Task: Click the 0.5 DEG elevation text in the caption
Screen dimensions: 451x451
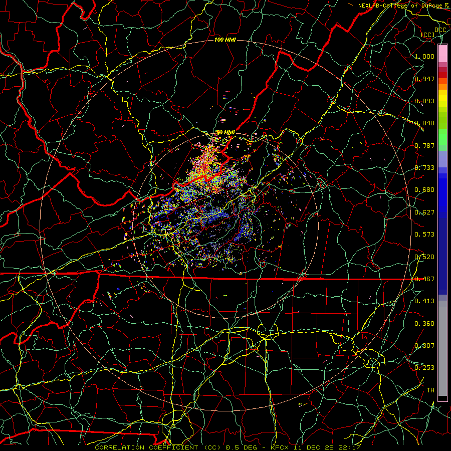Action: pos(241,447)
